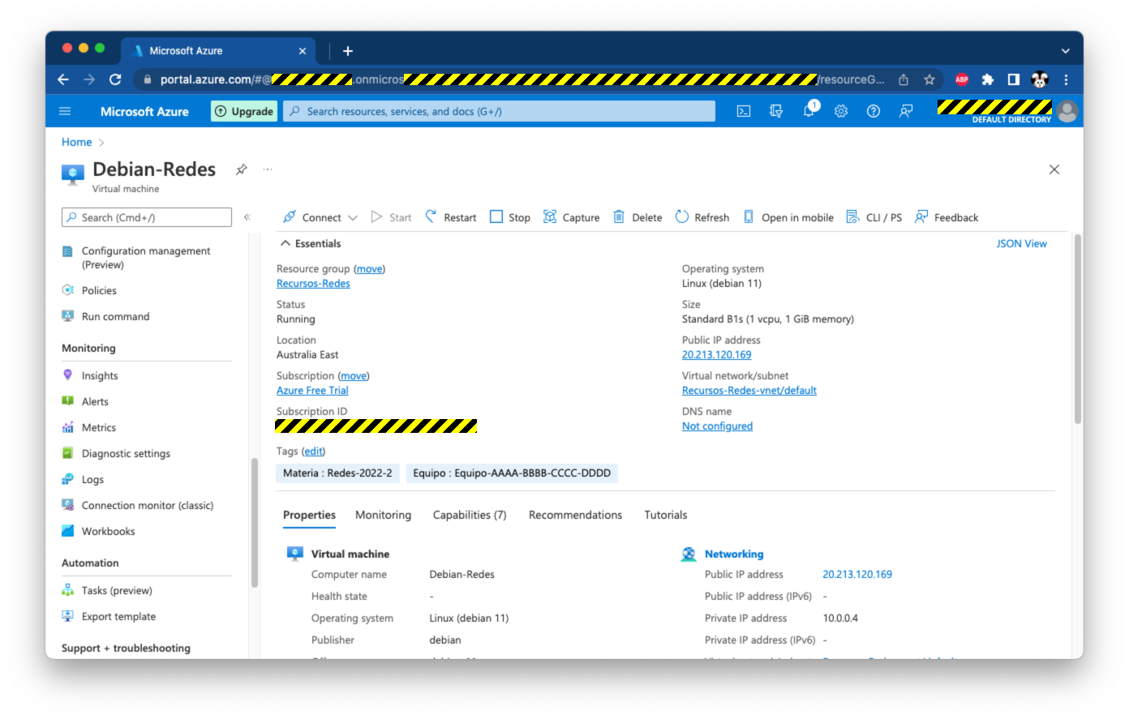The image size is (1129, 719).
Task: Stop the virtual machine
Action: click(510, 217)
